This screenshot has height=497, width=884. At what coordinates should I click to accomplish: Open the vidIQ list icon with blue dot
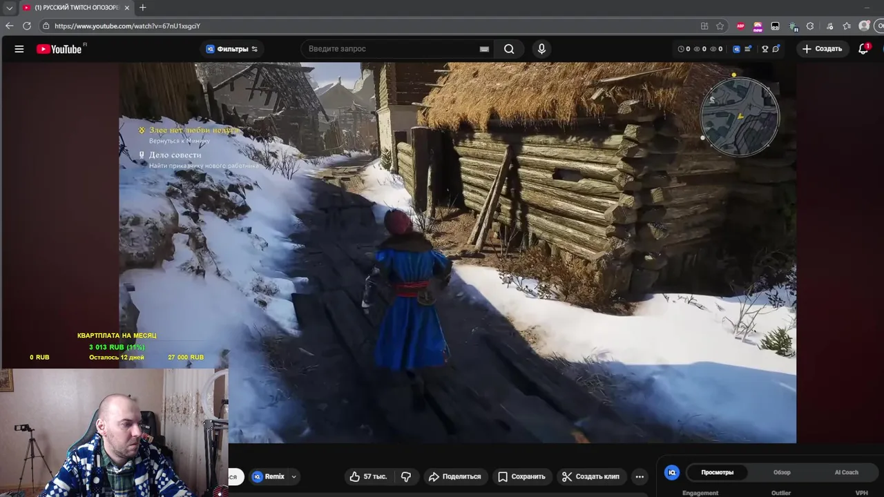click(x=748, y=49)
